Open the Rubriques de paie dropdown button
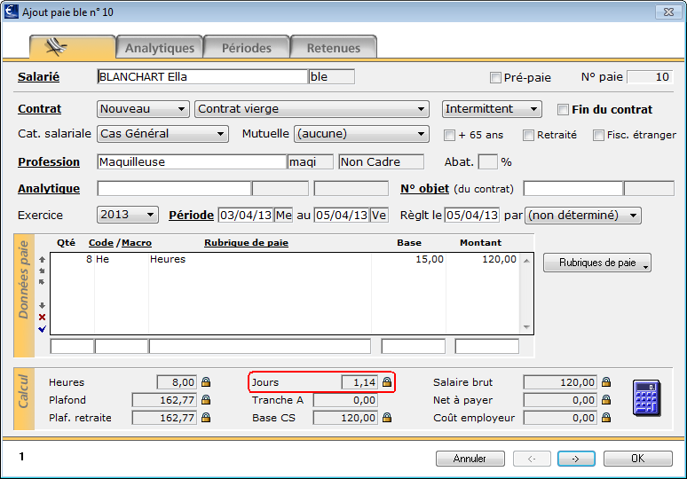687x479 pixels. (x=597, y=263)
